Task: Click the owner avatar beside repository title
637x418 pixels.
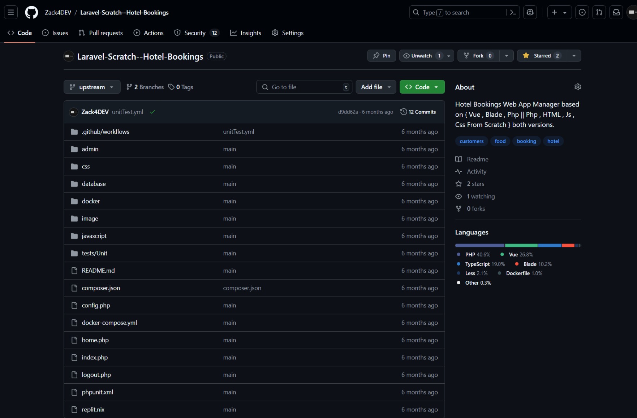Action: click(69, 56)
